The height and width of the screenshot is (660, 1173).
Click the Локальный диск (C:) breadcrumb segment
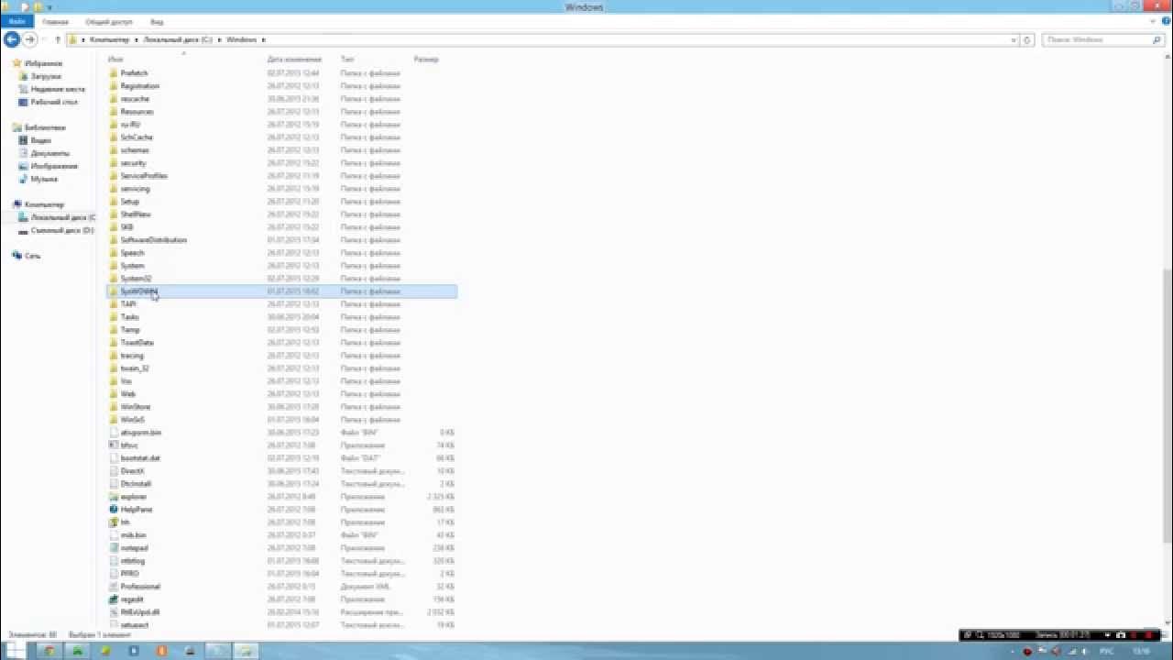pyautogui.click(x=178, y=39)
